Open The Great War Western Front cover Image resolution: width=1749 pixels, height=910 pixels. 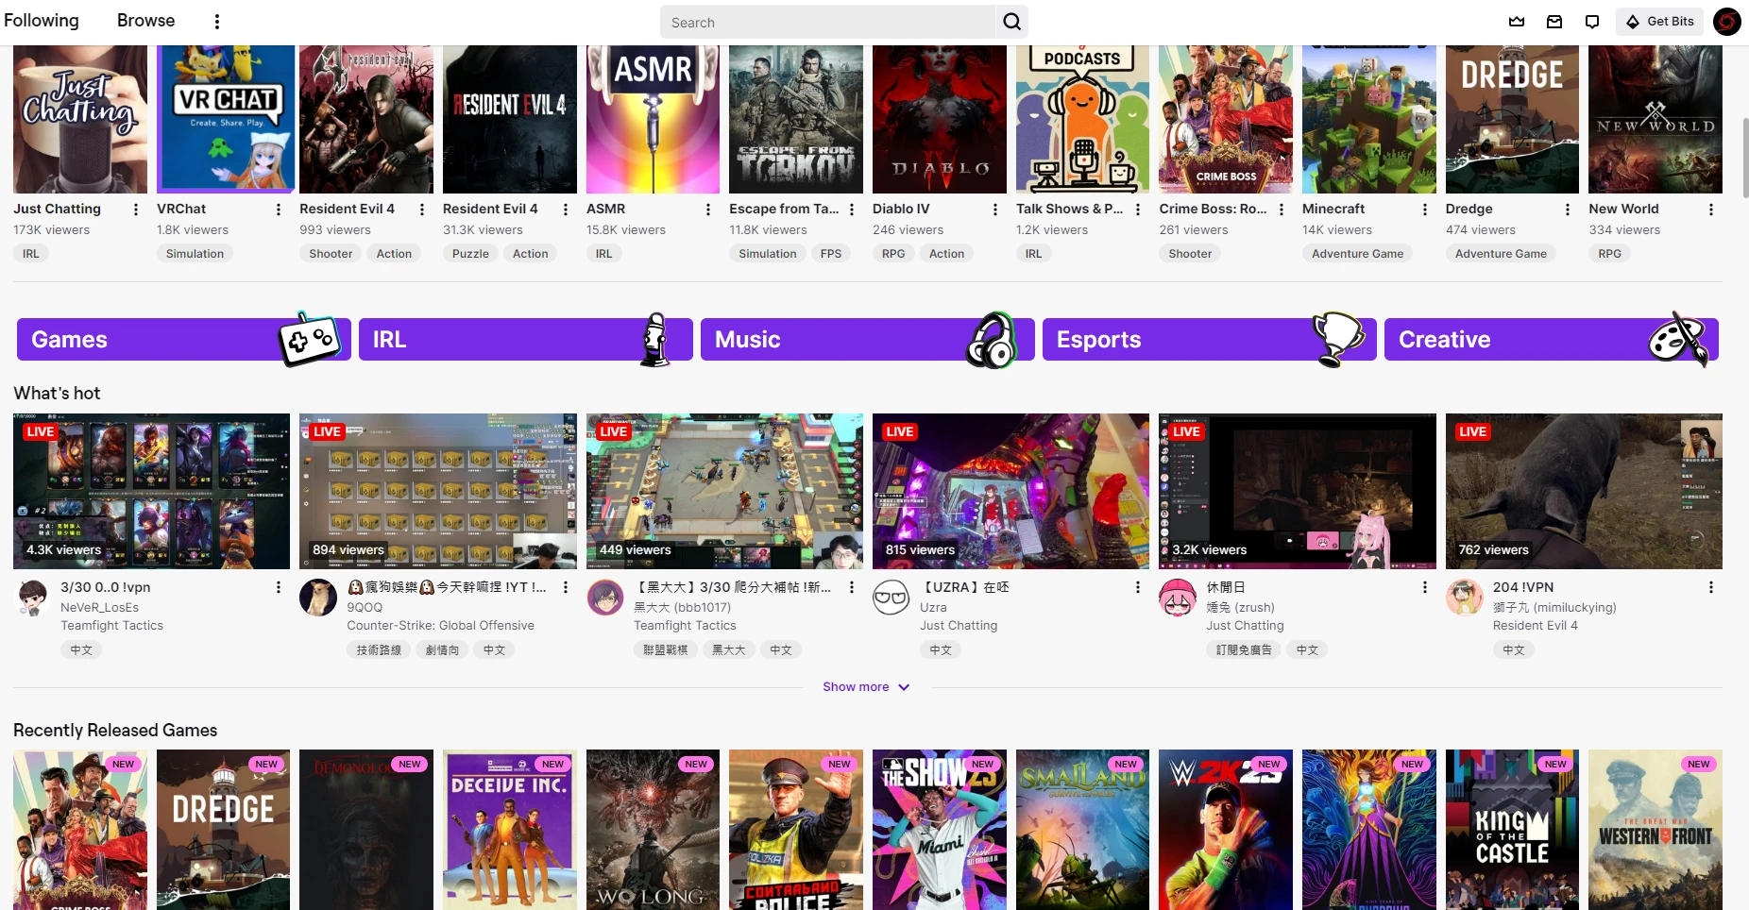click(x=1656, y=830)
